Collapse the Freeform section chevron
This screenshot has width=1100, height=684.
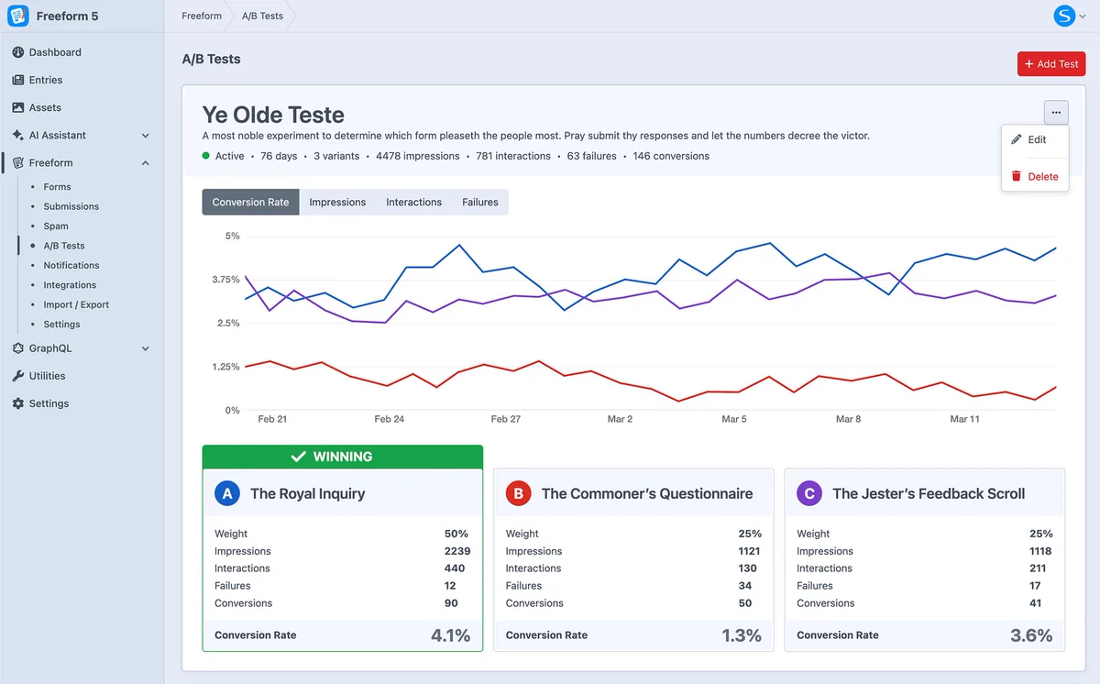click(145, 163)
